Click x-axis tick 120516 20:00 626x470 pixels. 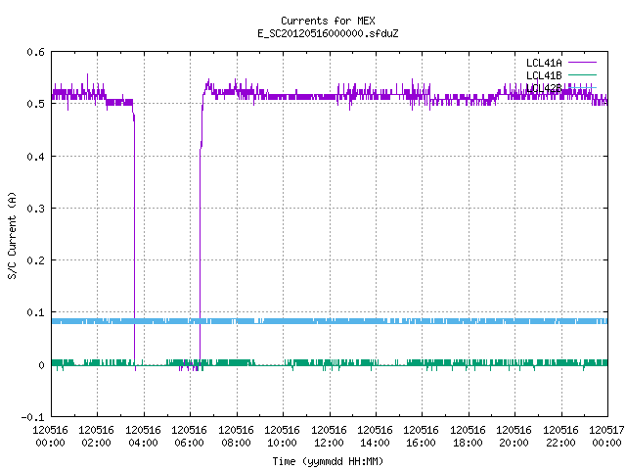(x=514, y=436)
